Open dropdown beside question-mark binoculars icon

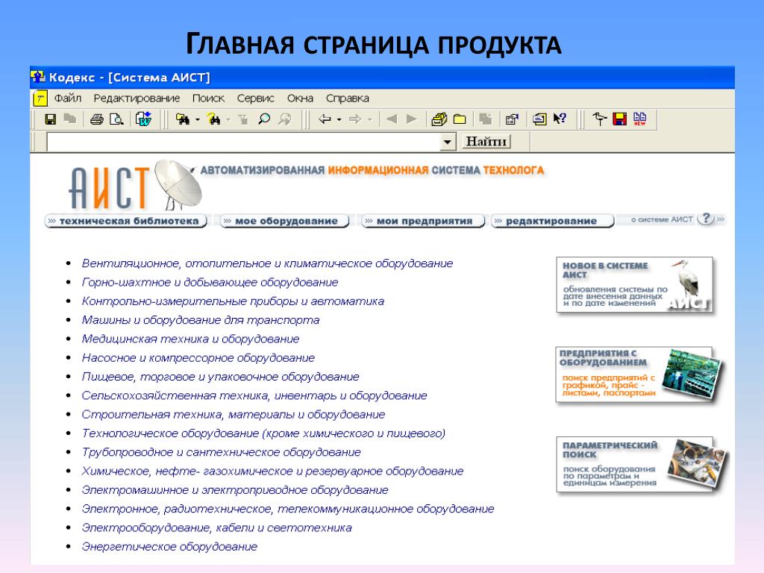(228, 119)
